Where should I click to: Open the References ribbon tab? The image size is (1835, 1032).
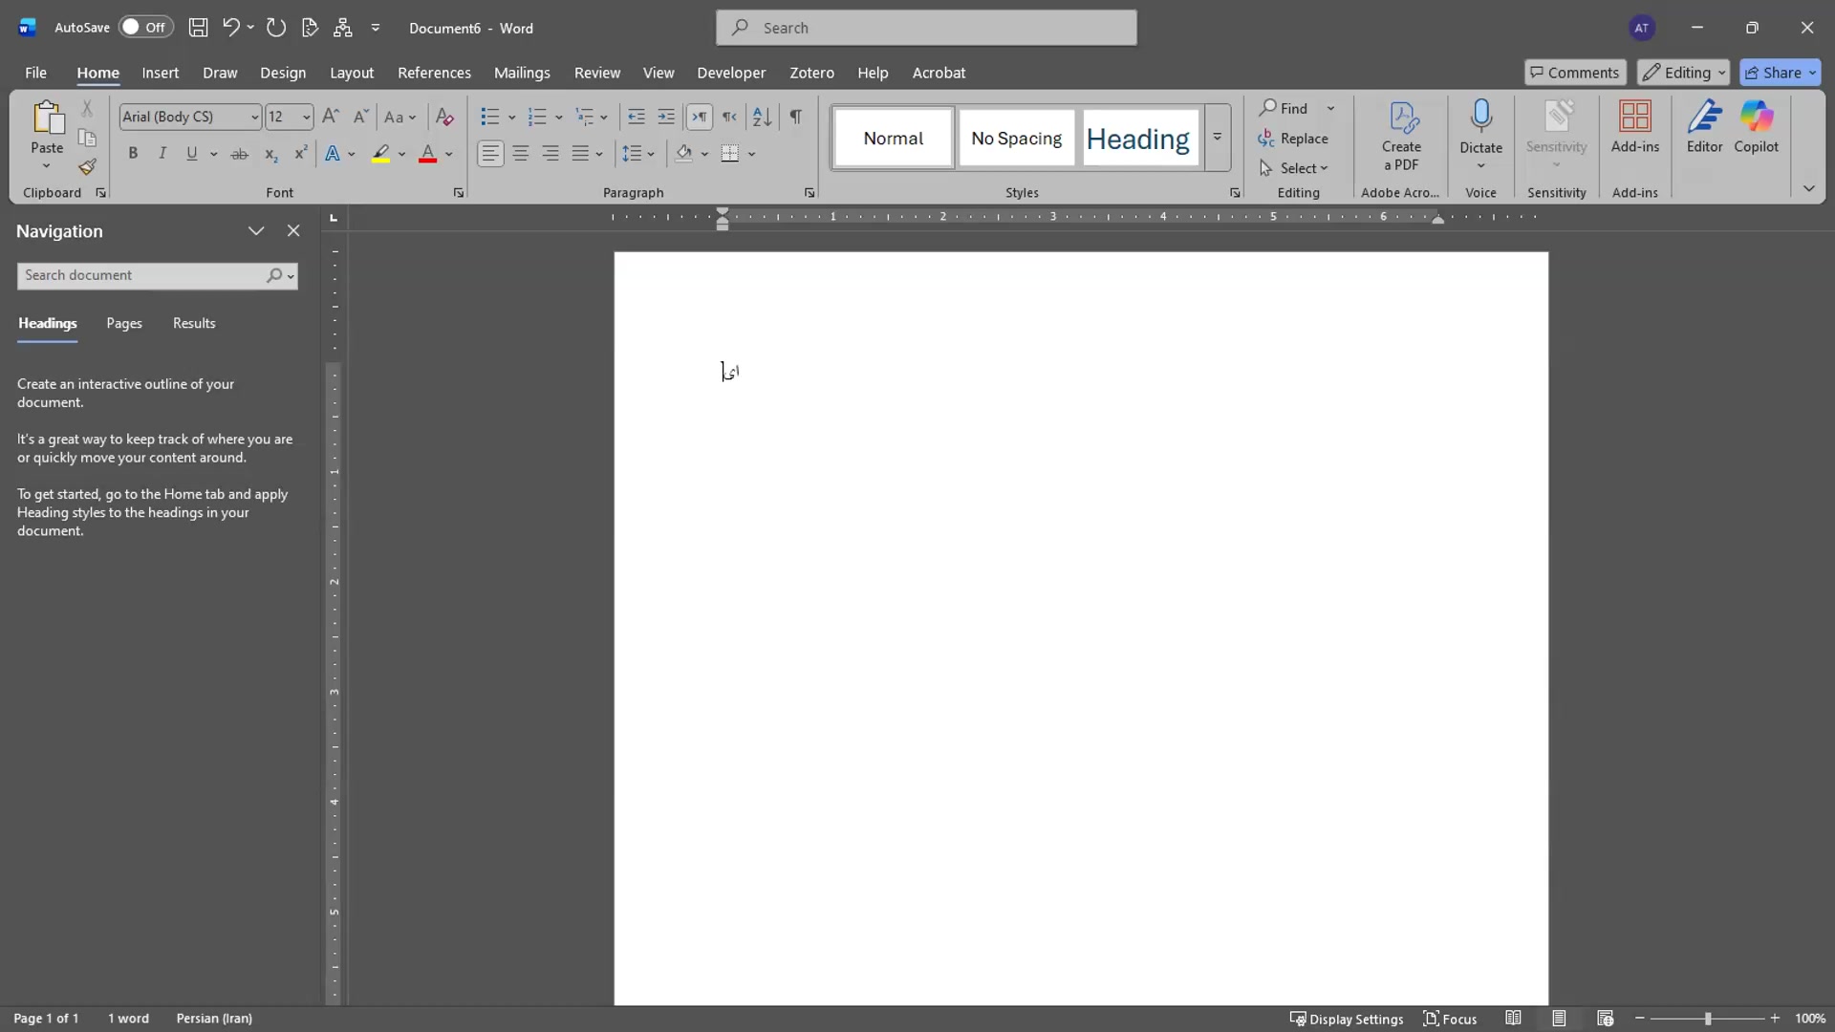tap(434, 73)
